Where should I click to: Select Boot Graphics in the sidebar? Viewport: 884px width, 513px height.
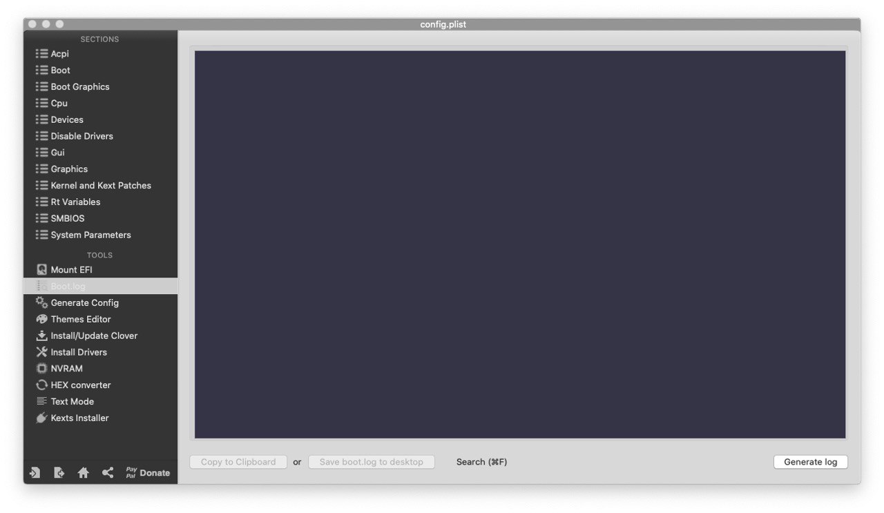100,87
